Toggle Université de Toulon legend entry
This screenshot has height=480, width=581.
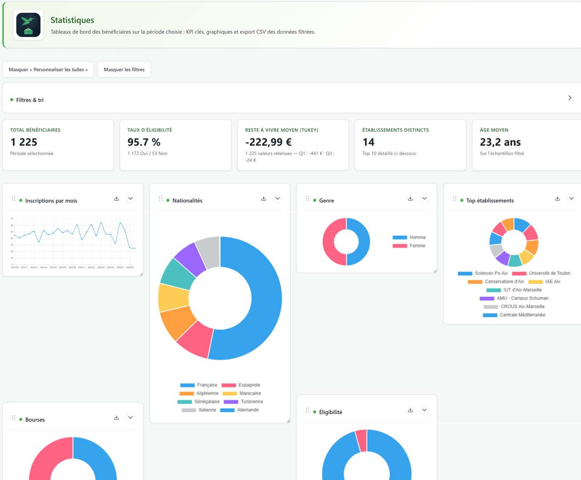coord(541,273)
